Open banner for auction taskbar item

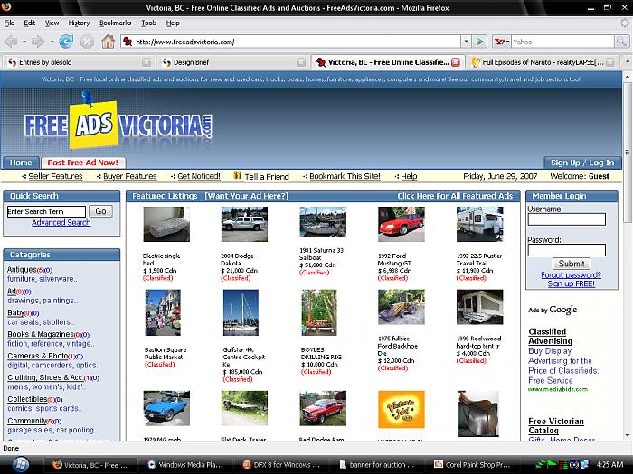(x=376, y=465)
